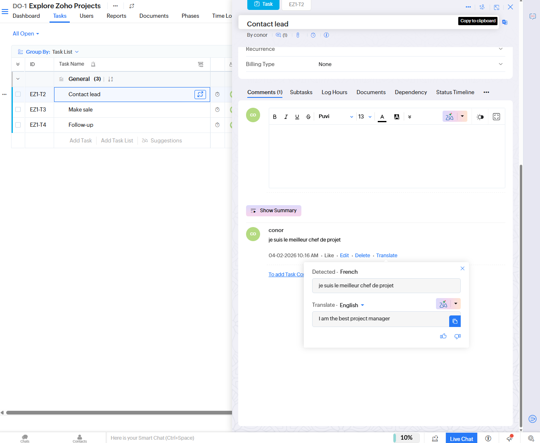Click the Show Summary button

click(274, 211)
